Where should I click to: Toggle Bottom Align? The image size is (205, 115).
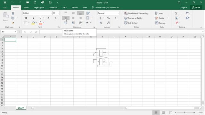point(80,13)
